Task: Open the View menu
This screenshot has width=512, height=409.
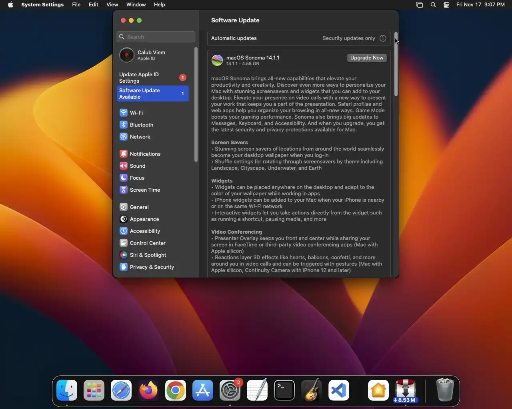Action: 112,5
